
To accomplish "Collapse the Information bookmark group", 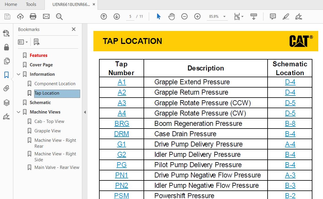I will [x=19, y=74].
